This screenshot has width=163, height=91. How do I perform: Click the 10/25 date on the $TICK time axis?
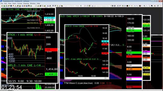12,81
